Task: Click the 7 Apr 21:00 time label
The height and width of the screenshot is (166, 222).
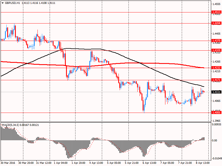Action: (x=185, y=163)
